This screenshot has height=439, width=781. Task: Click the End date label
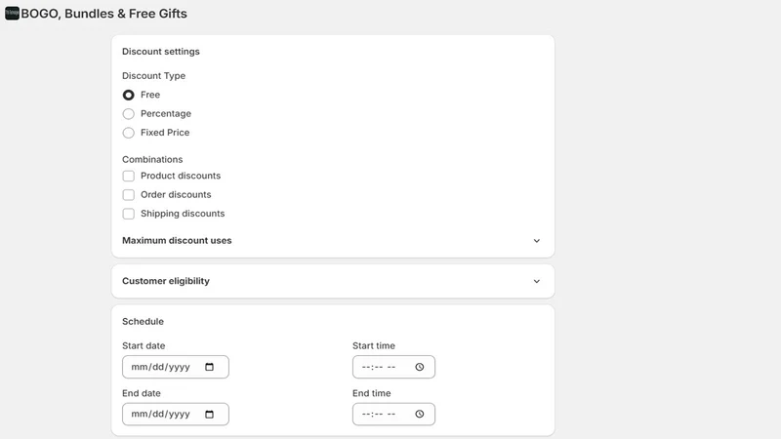tap(142, 393)
